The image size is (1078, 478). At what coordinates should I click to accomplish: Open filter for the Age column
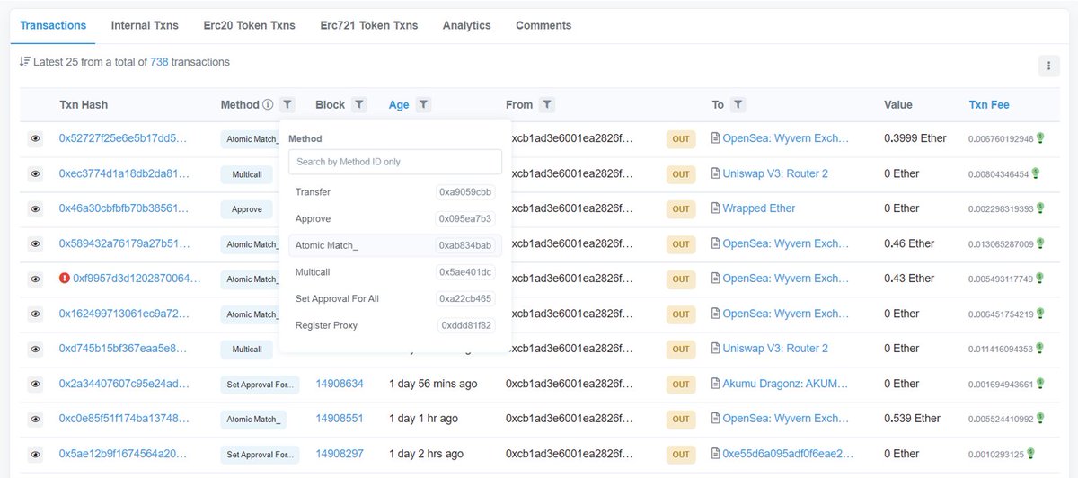click(423, 105)
